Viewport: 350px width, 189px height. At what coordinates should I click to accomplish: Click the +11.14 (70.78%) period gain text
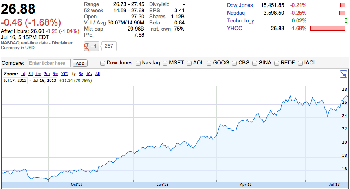tap(75, 81)
